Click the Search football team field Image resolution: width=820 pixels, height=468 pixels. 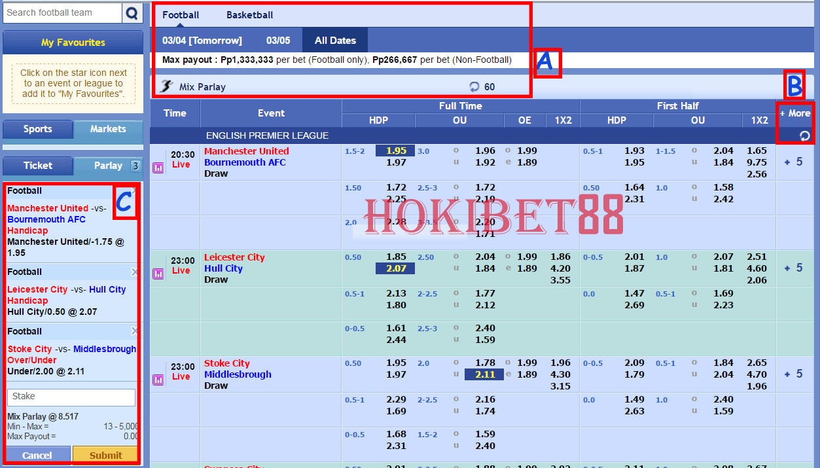[62, 12]
